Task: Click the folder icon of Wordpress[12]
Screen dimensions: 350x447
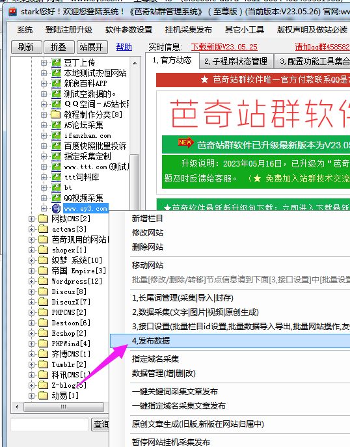Action: pos(44,281)
